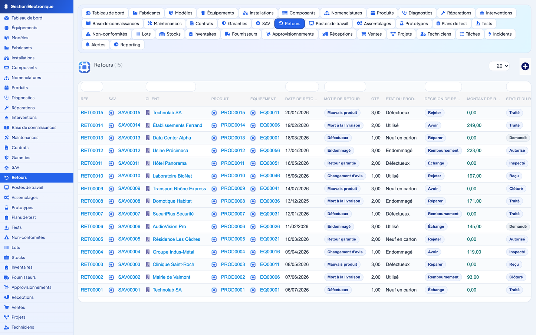Open the Diagnostics stethoscope icon in the sidebar

6,98
